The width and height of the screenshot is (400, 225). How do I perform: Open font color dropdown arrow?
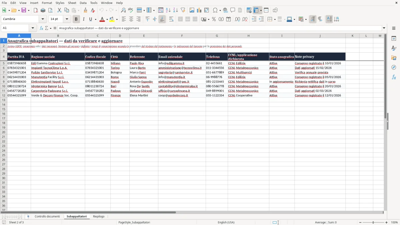click(107, 19)
